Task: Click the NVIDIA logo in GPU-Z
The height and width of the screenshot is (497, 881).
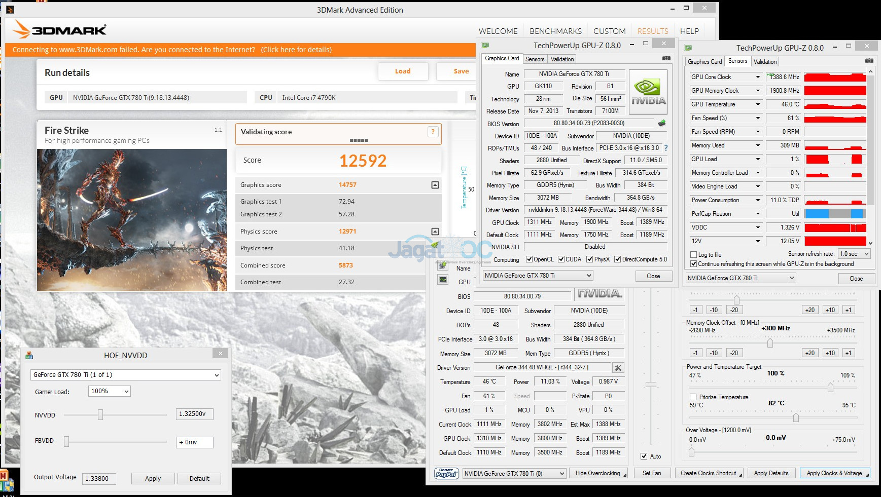Action: click(x=648, y=92)
